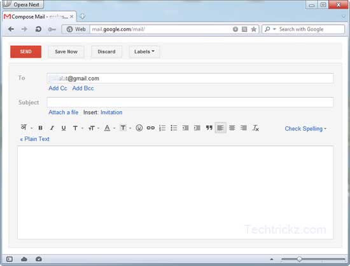350x266 pixels.
Task: Click the Add Bcc link
Action: click(83, 88)
